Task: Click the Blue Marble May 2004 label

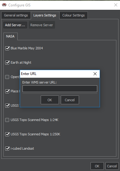Action: pos(27,48)
